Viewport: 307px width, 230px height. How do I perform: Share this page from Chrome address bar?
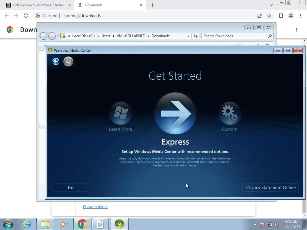(x=260, y=16)
